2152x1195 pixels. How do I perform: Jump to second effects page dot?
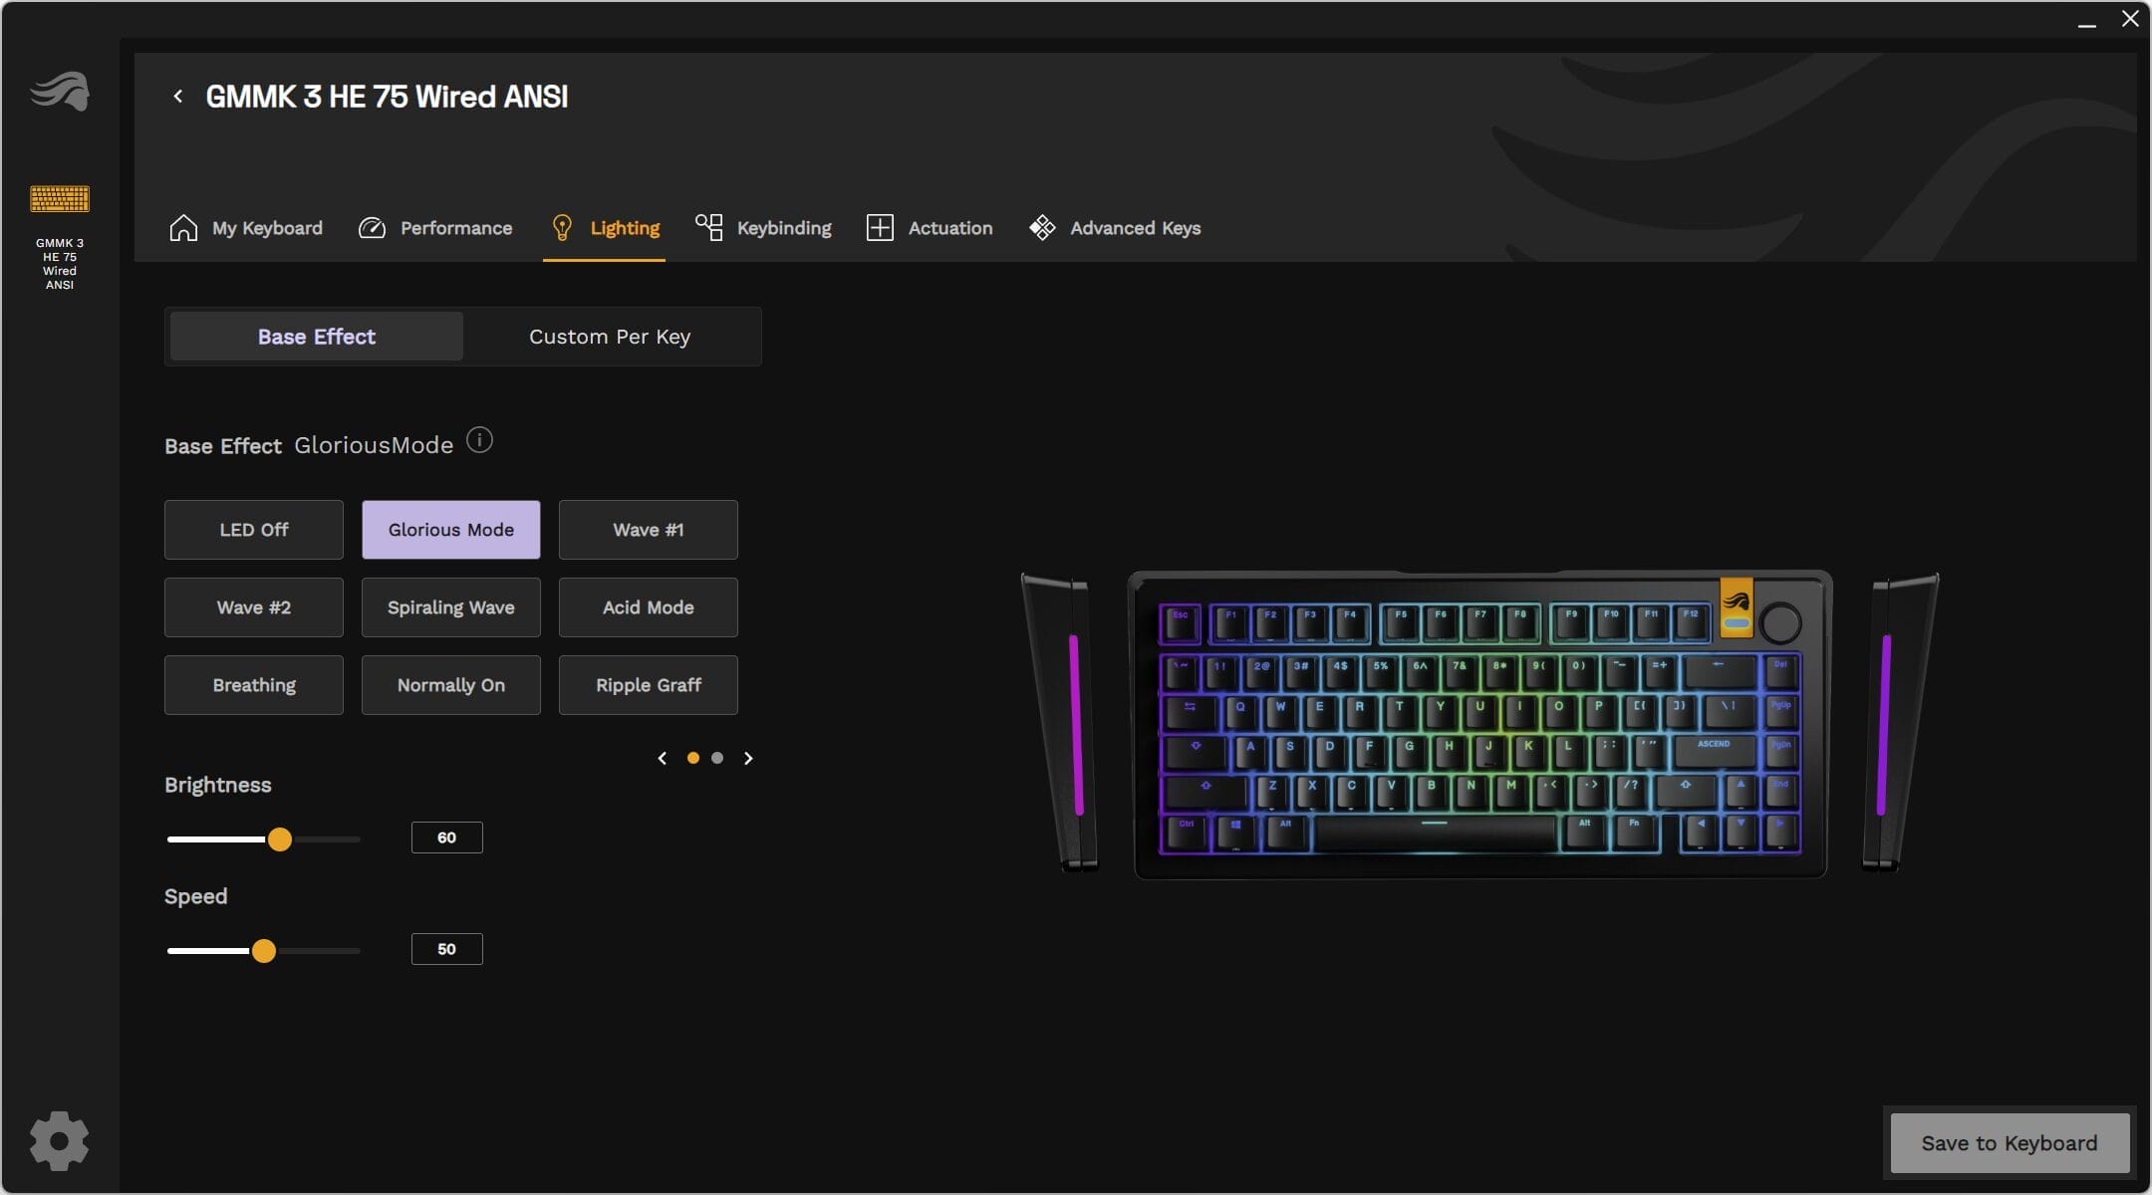717,759
